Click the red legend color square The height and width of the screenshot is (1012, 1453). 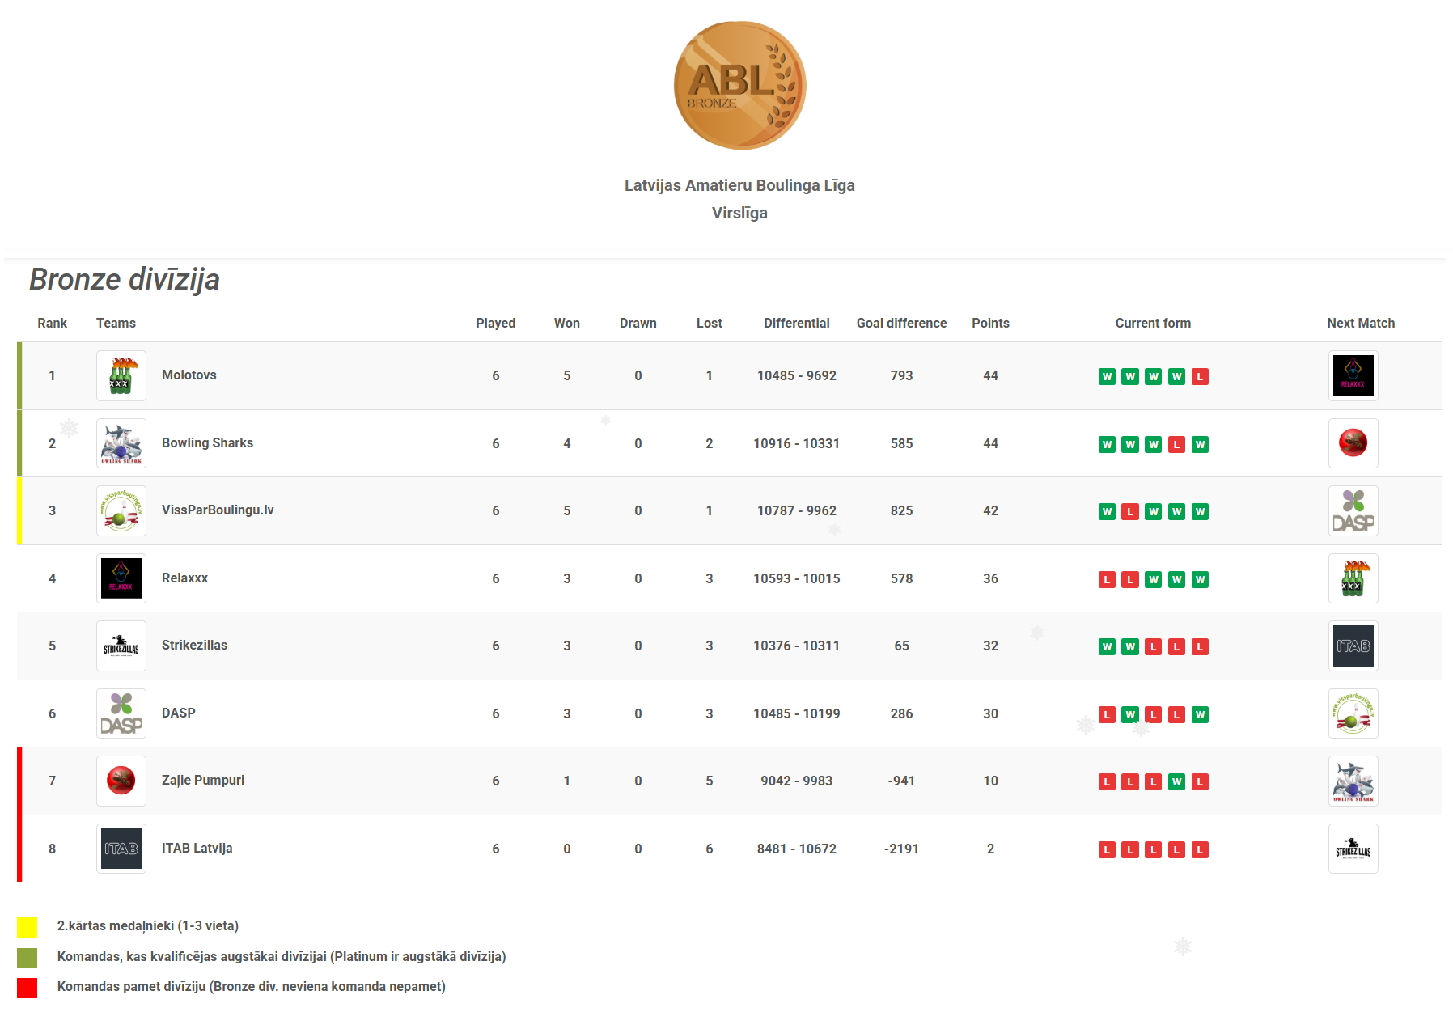pos(28,988)
